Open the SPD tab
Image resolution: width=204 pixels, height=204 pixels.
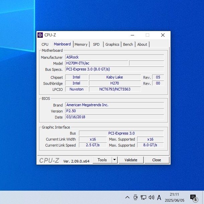pyautogui.click(x=96, y=44)
